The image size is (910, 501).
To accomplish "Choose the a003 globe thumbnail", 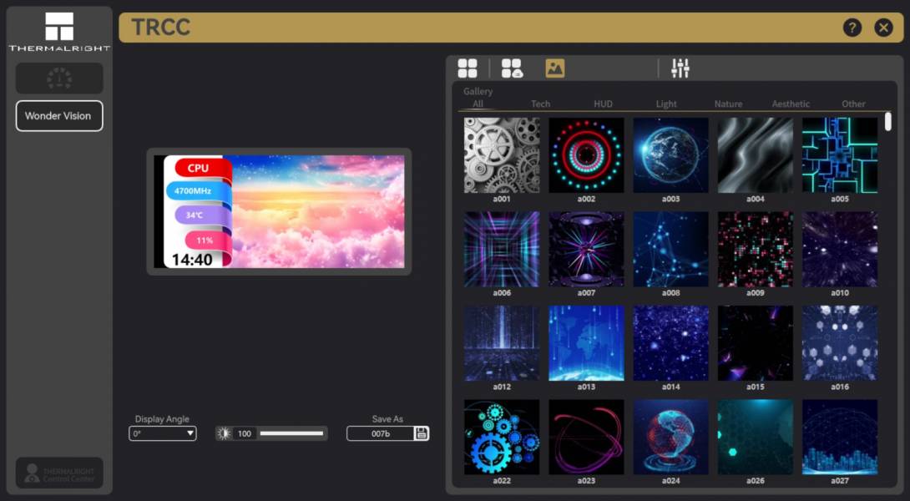I will pos(670,155).
